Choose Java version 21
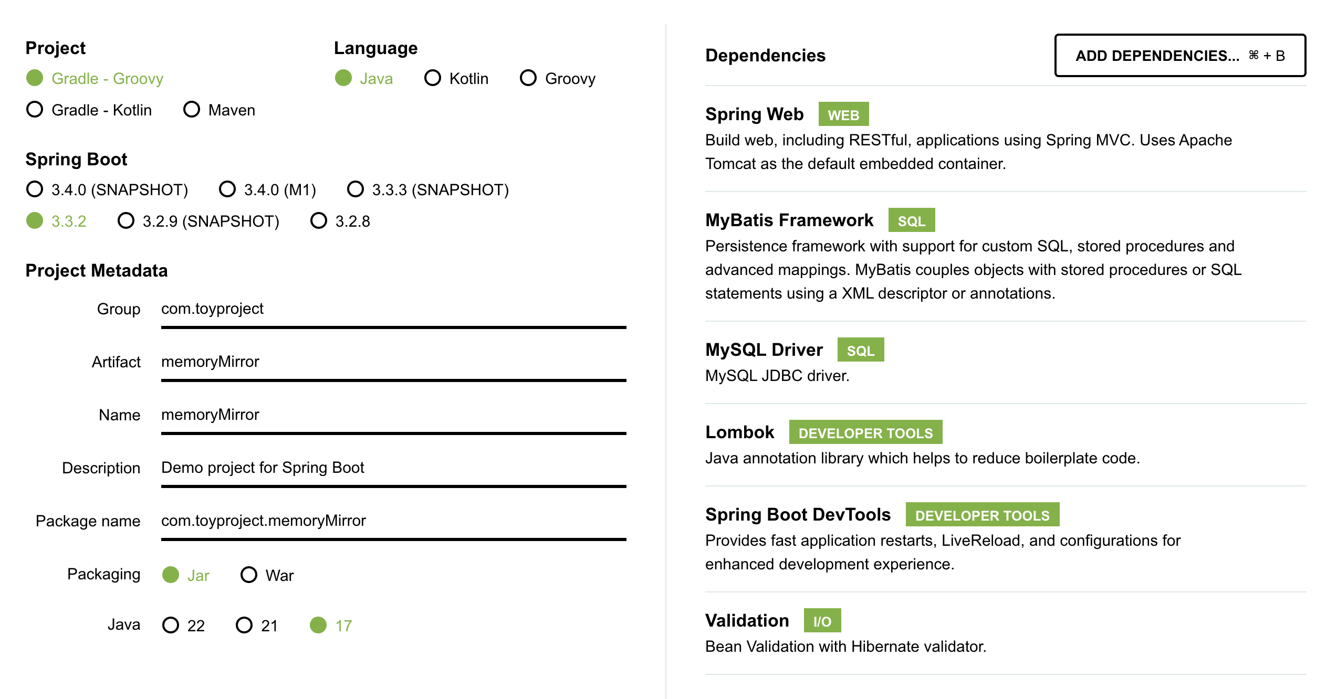The height and width of the screenshot is (699, 1337). coord(244,625)
